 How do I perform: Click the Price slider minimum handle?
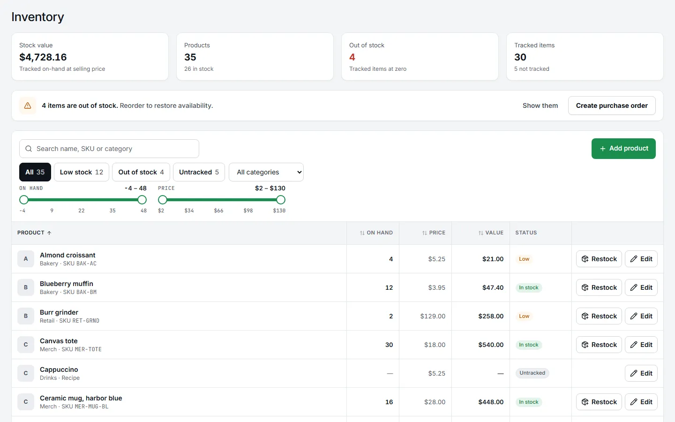click(x=163, y=200)
